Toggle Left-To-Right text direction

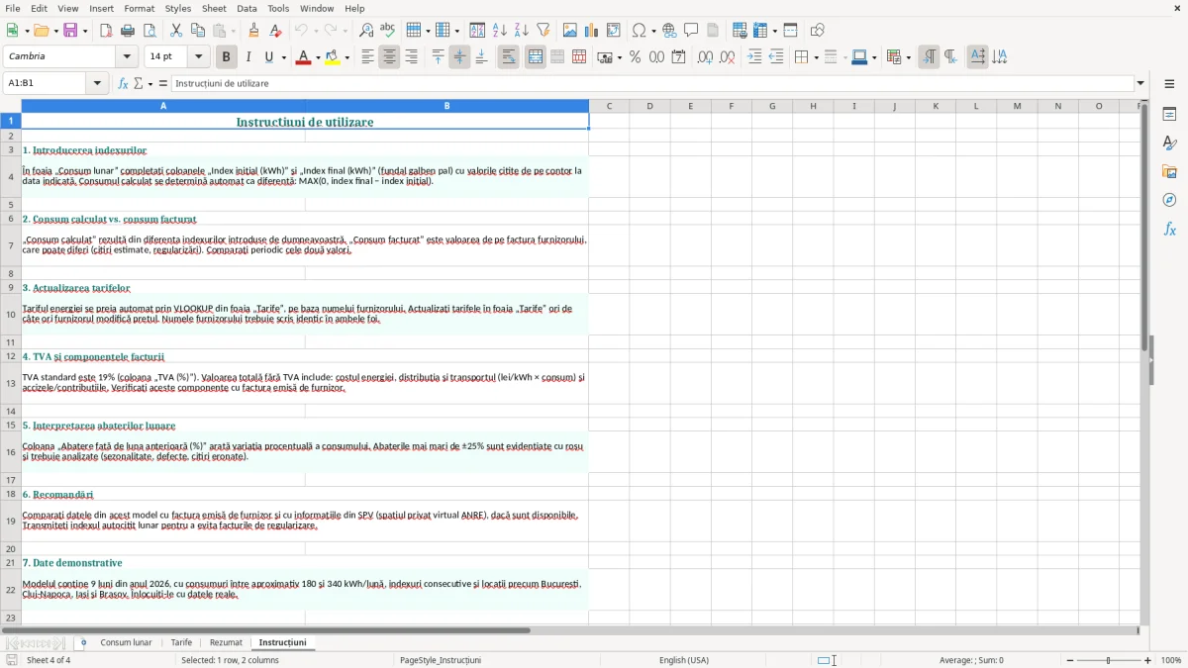coord(929,57)
